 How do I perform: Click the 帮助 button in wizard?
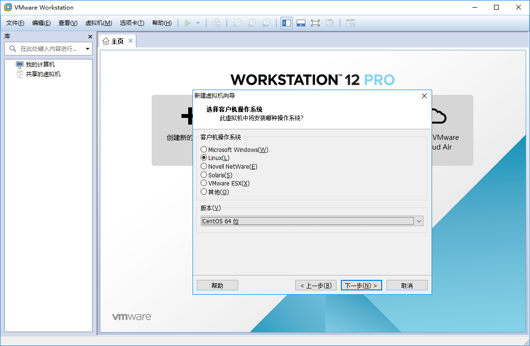pyautogui.click(x=217, y=285)
